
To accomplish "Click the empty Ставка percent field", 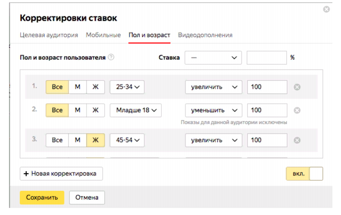I will click(267, 58).
